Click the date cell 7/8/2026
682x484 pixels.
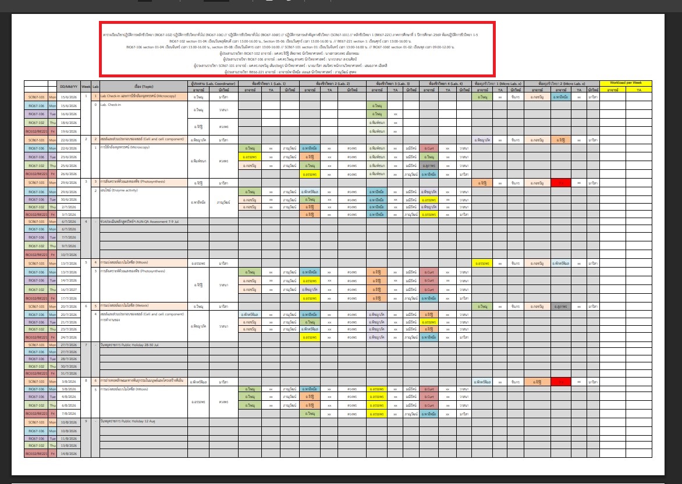[x=69, y=414]
